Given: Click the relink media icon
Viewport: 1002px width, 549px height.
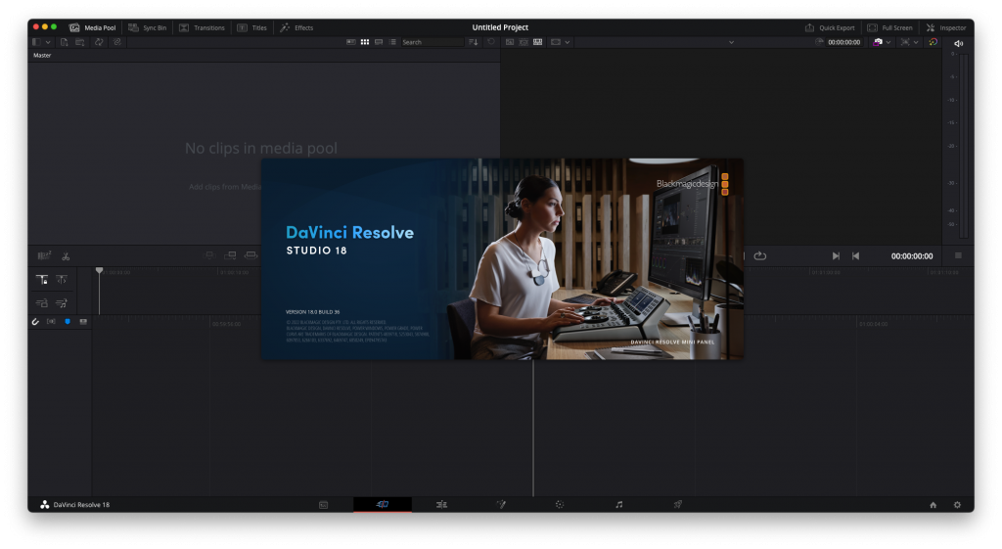Looking at the screenshot, I should (117, 42).
